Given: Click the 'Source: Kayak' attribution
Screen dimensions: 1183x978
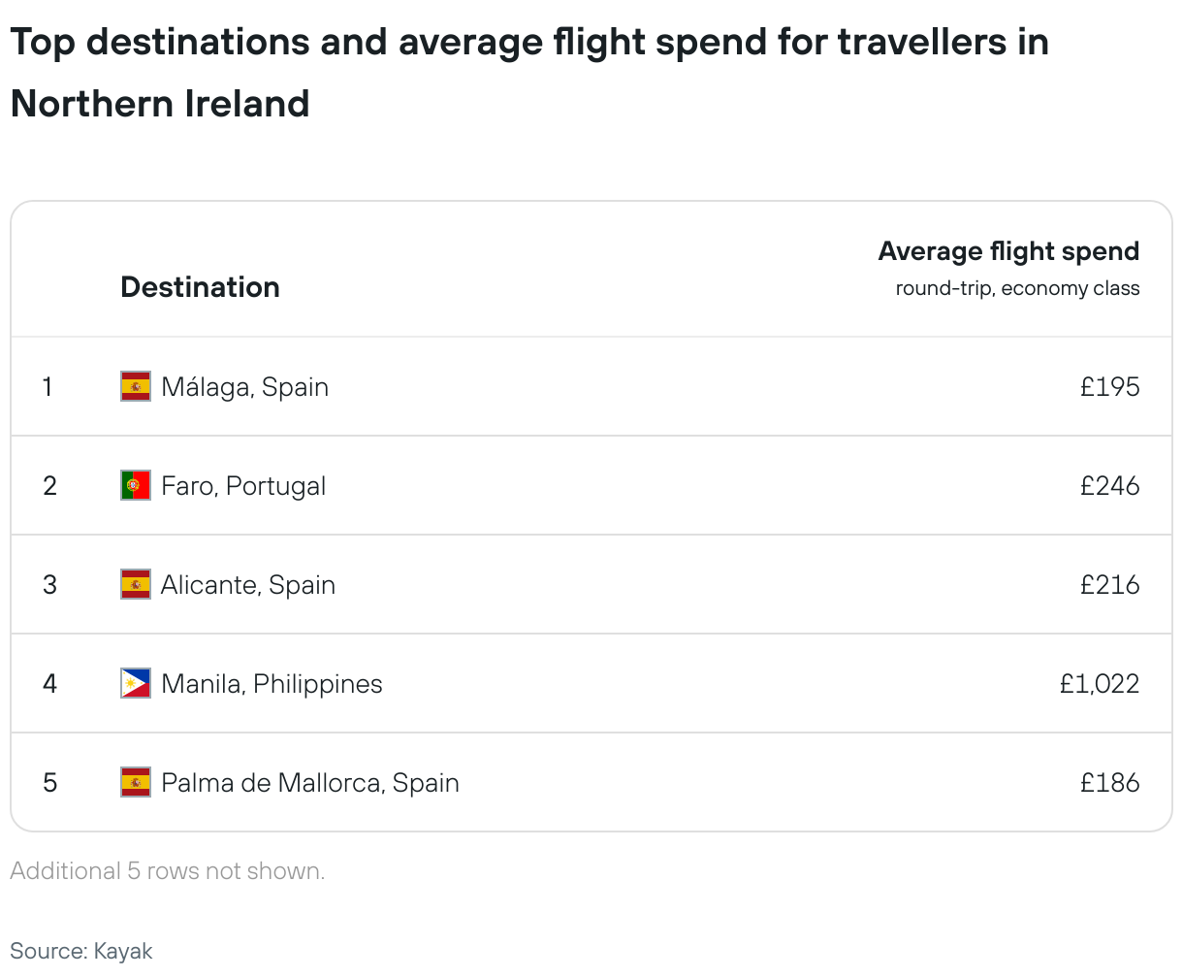Looking at the screenshot, I should click(x=81, y=951).
